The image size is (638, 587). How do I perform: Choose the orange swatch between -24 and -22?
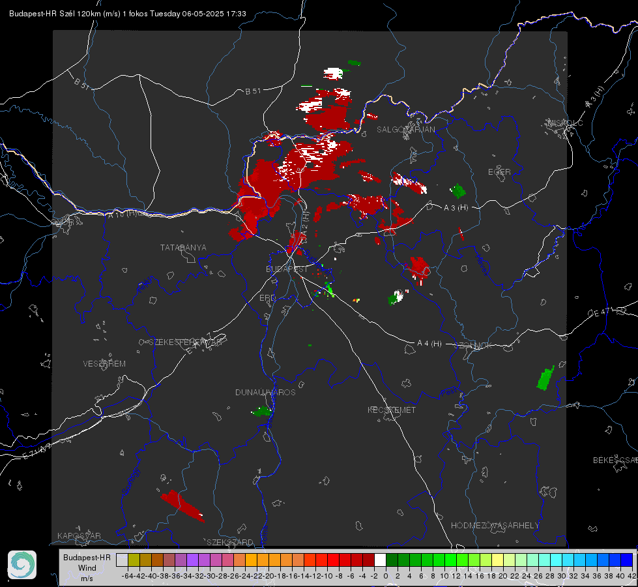click(x=251, y=560)
